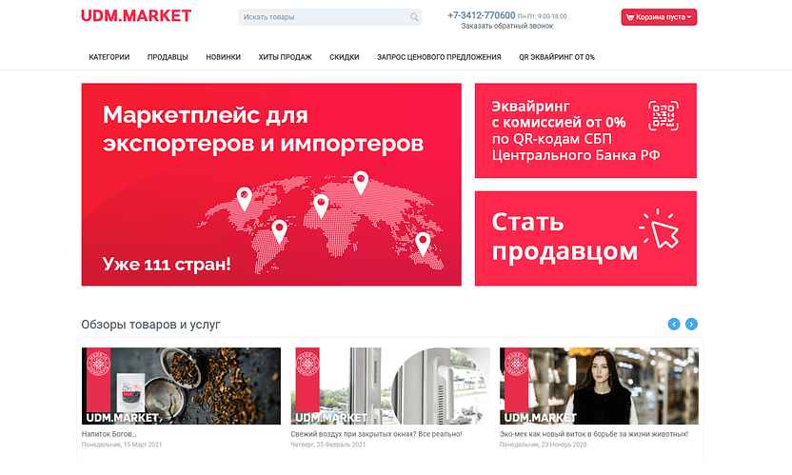The width and height of the screenshot is (792, 475).
Task: Click the search magnifier icon
Action: (414, 17)
